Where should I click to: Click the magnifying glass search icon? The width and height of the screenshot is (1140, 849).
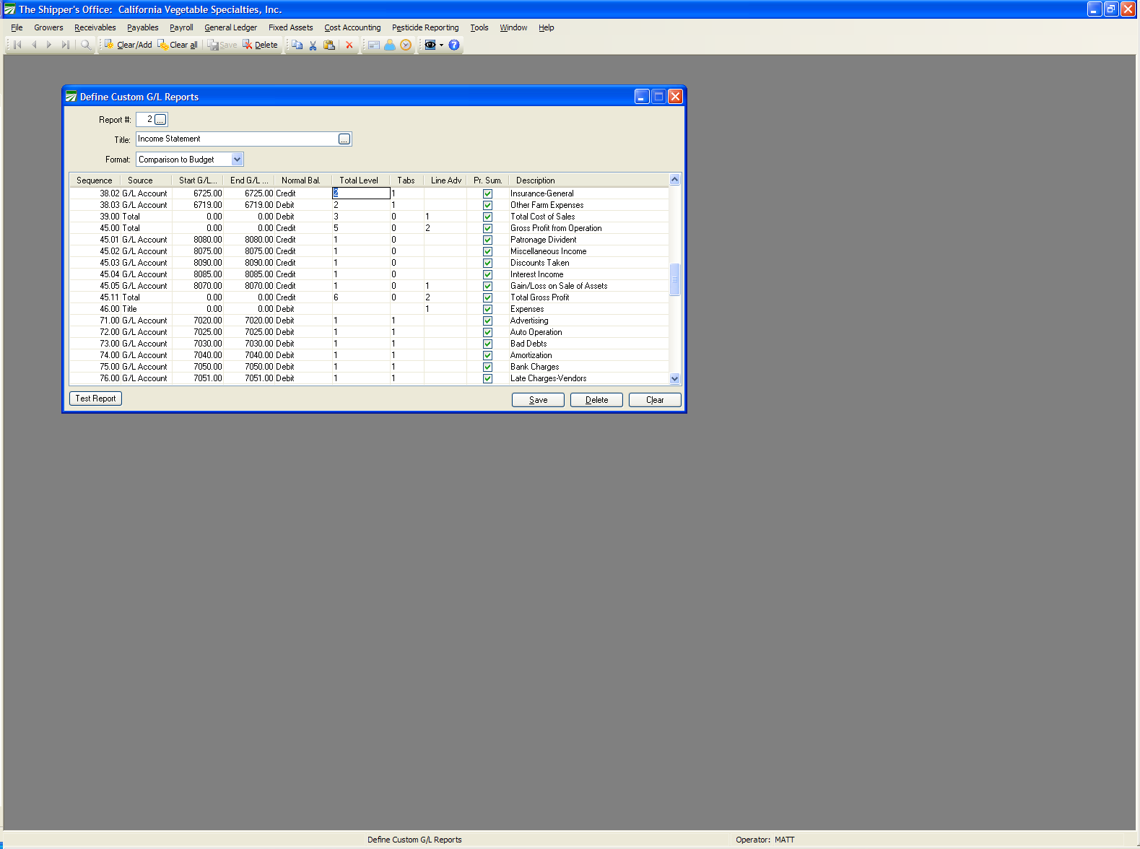pos(86,45)
